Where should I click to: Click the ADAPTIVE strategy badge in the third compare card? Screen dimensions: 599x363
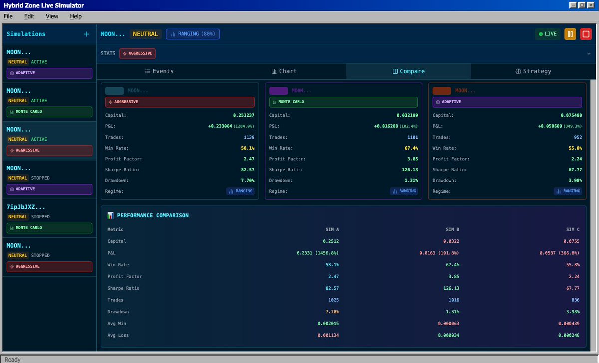click(x=507, y=102)
